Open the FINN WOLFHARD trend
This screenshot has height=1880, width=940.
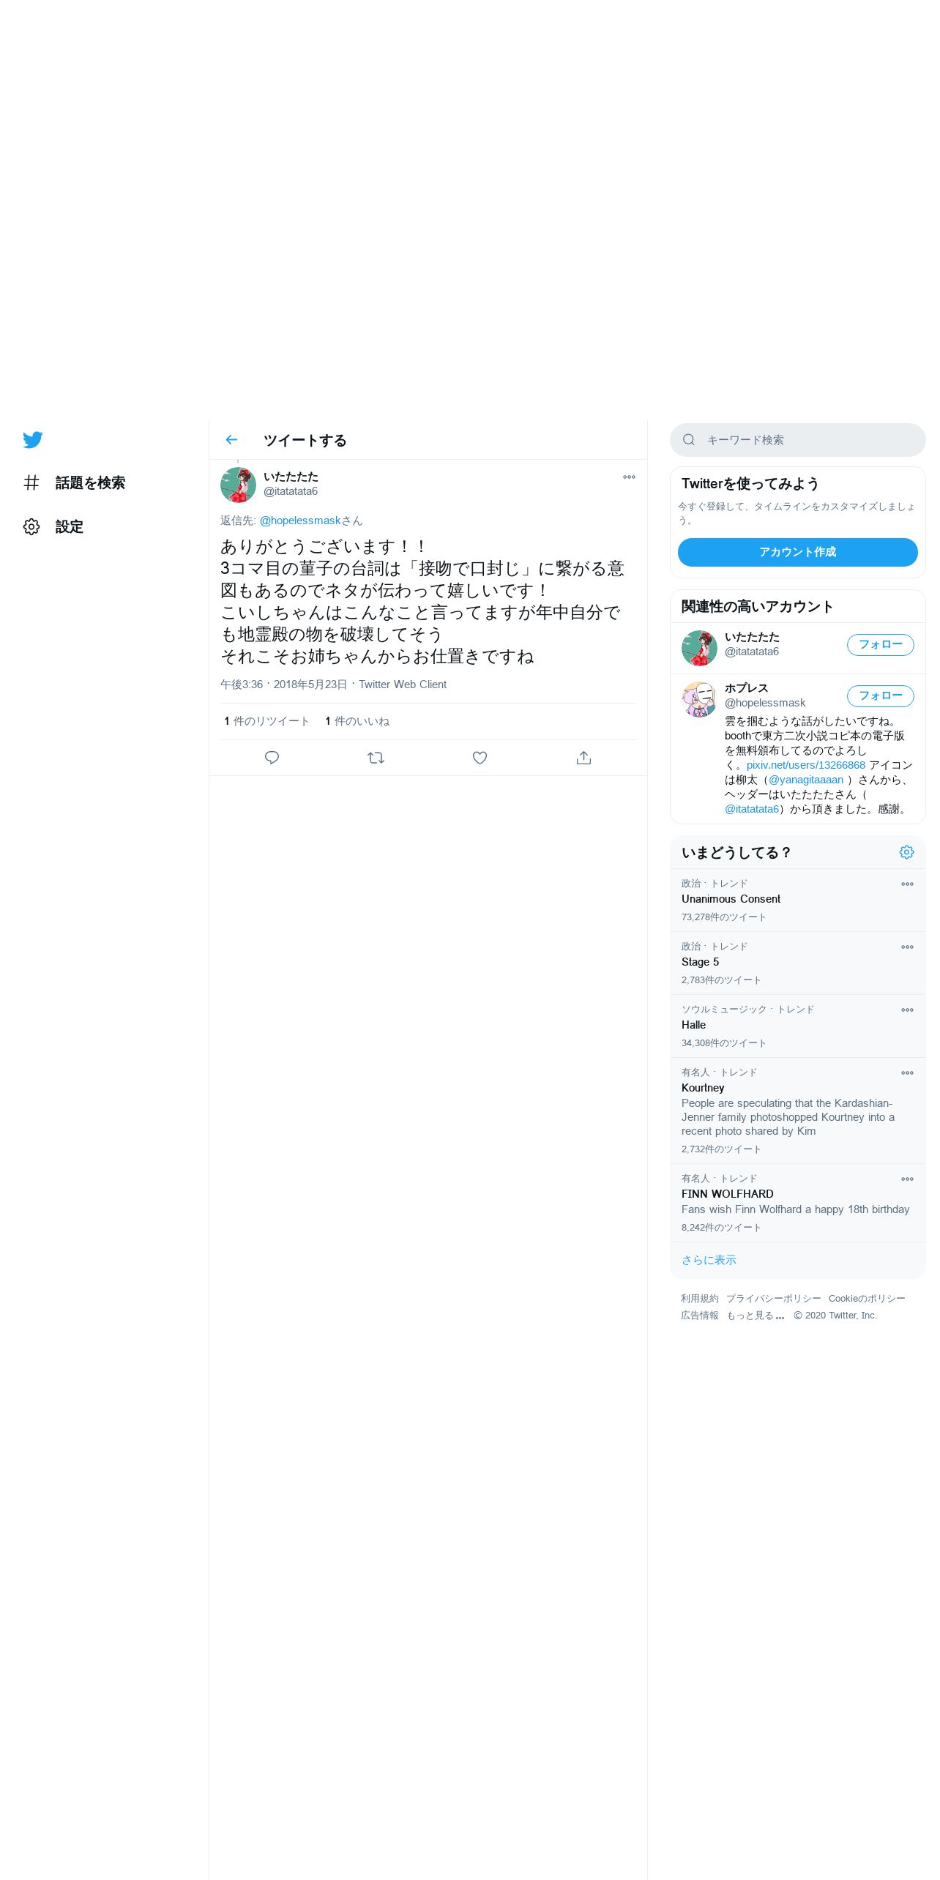click(797, 1203)
